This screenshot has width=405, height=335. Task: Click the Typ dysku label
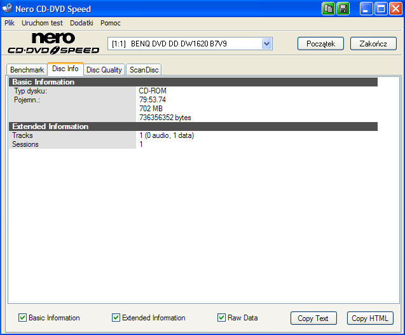pos(31,91)
